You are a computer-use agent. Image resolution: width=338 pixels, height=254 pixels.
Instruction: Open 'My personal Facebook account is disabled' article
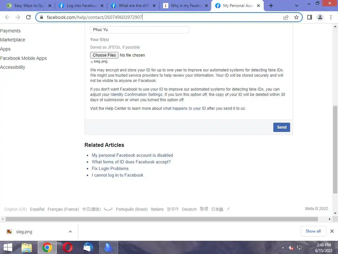click(x=132, y=155)
